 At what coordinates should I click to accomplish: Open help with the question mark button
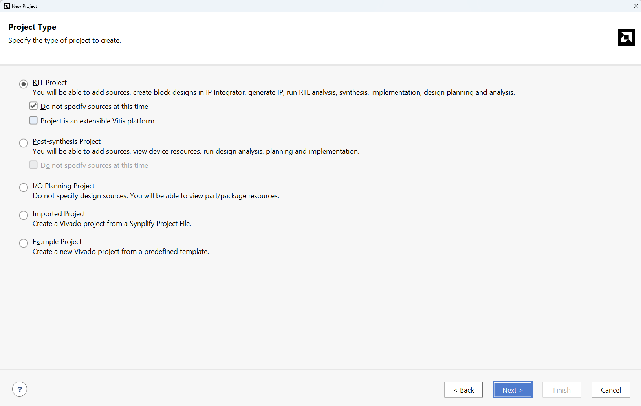point(20,389)
